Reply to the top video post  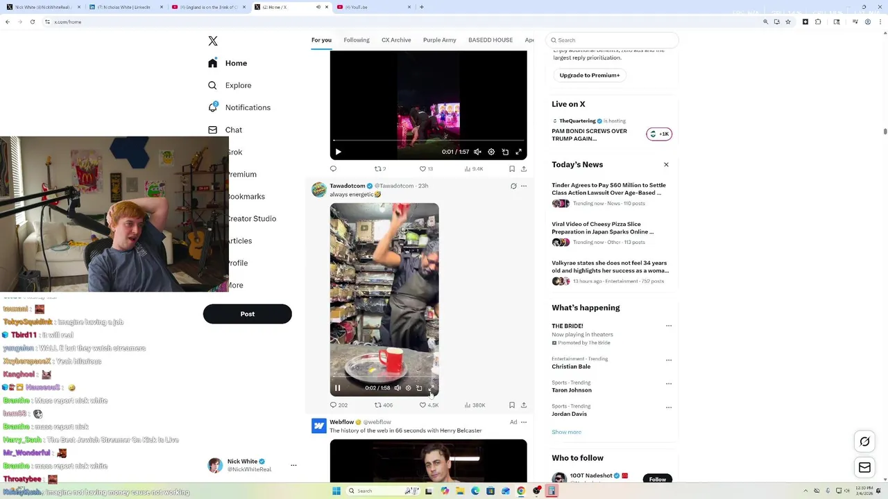333,168
